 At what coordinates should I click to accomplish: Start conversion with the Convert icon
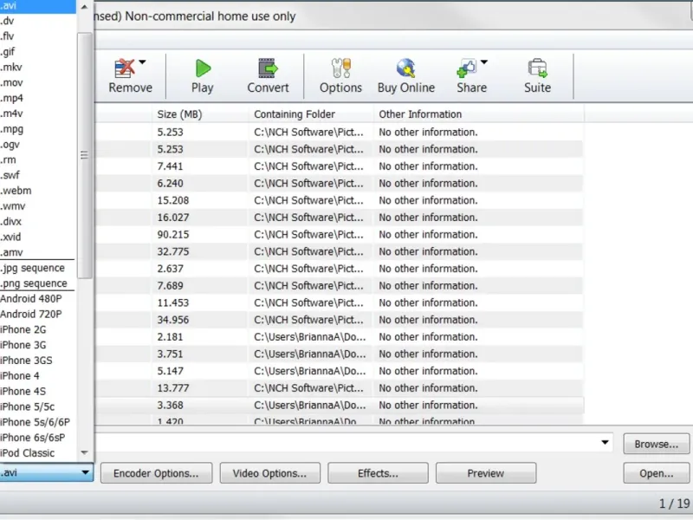click(x=268, y=68)
